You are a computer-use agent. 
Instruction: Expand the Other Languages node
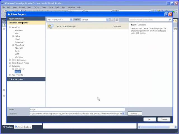(10, 60)
